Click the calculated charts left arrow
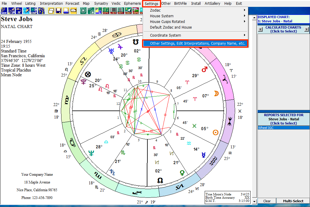This screenshot has width=310, height=207. point(260,29)
